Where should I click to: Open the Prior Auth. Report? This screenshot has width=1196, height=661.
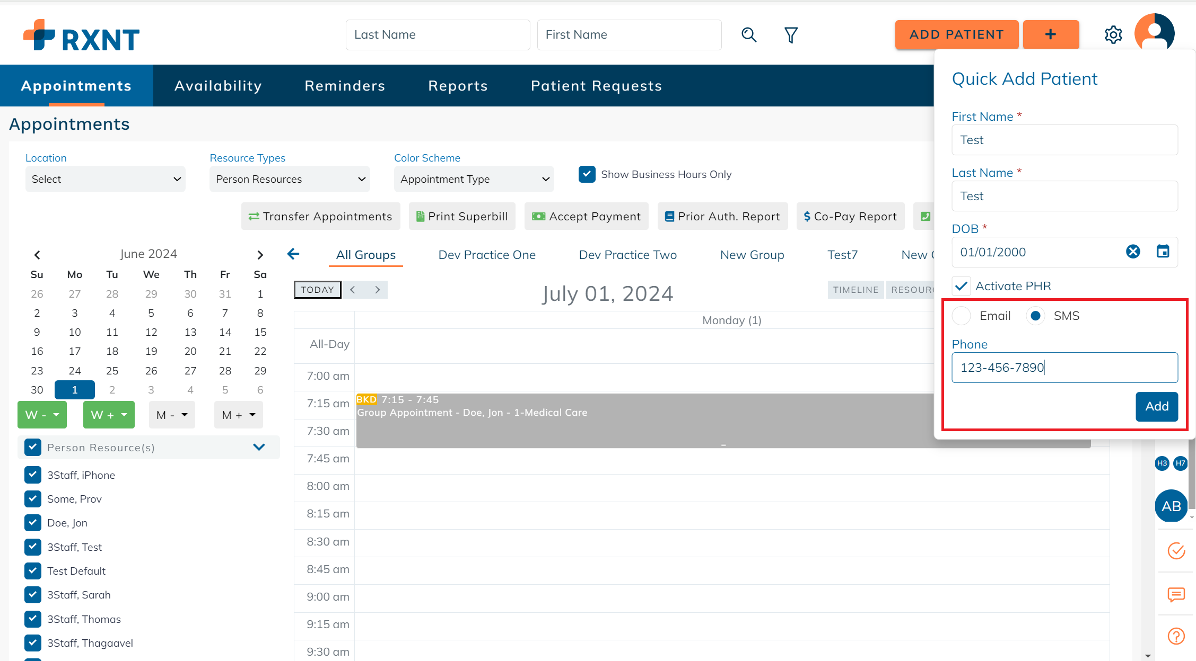click(x=722, y=216)
